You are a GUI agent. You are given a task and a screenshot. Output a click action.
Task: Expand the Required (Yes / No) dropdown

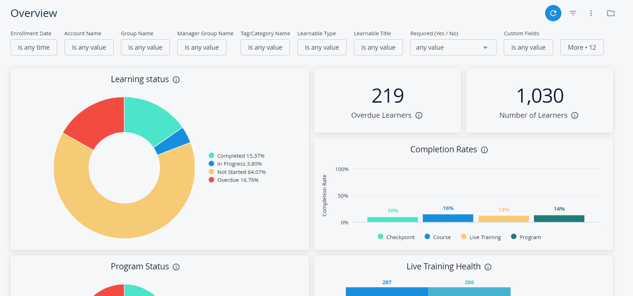click(453, 47)
